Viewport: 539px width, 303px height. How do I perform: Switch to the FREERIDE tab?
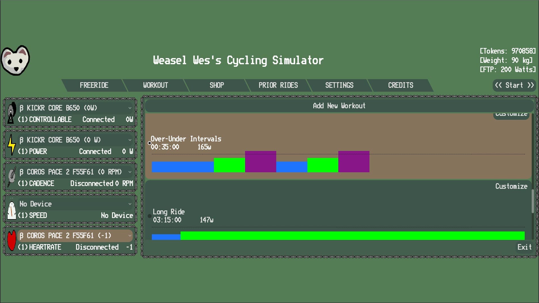coord(94,85)
